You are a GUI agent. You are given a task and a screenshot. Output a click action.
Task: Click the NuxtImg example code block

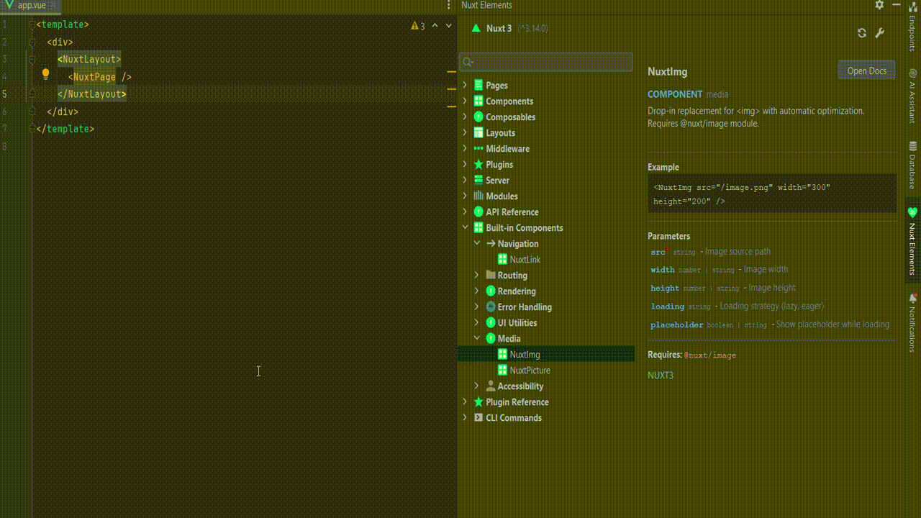pyautogui.click(x=772, y=194)
